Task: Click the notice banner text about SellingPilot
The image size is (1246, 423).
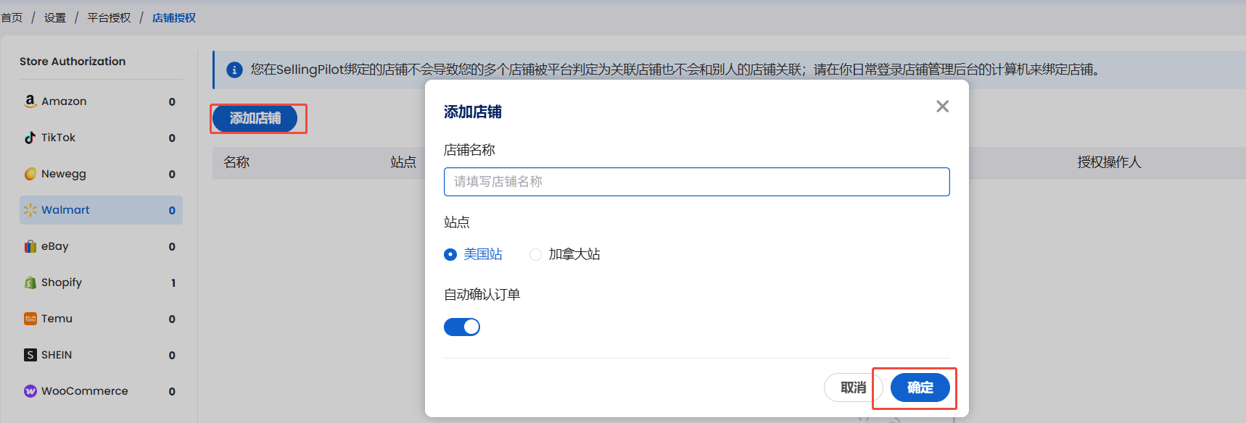Action: point(674,70)
